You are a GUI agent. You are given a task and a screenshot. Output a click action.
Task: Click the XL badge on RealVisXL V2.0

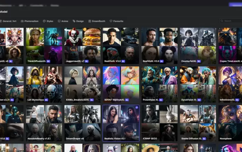click(161, 61)
